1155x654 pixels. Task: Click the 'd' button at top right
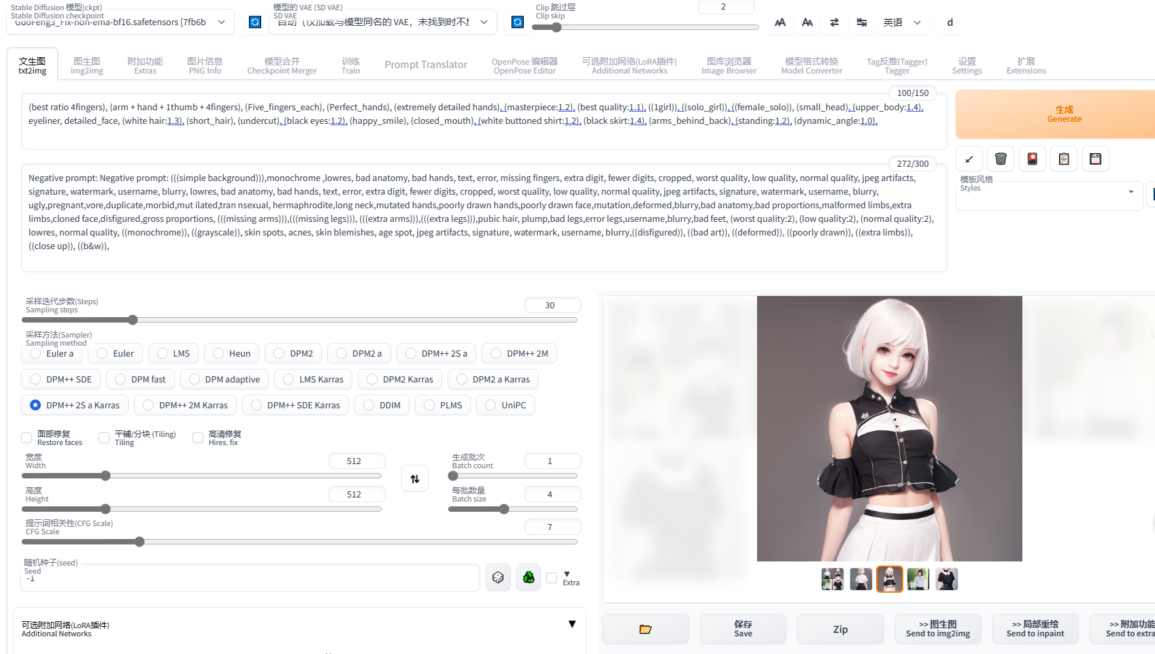(x=950, y=22)
